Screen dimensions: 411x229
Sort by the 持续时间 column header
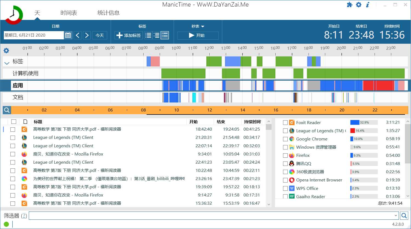coord(253,122)
